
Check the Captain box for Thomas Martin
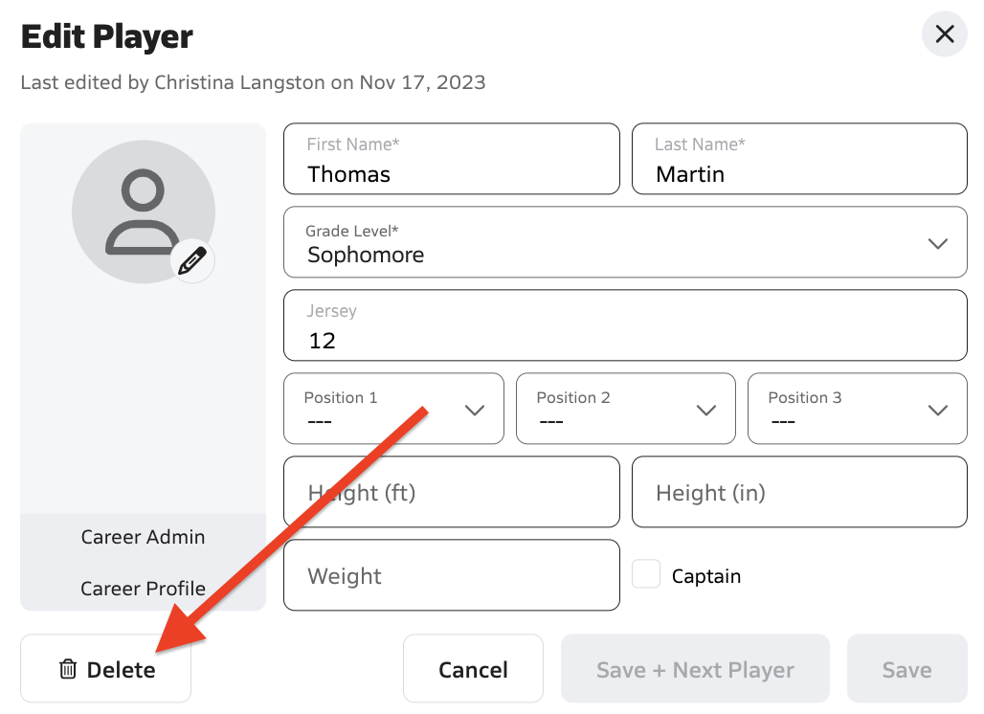point(645,573)
